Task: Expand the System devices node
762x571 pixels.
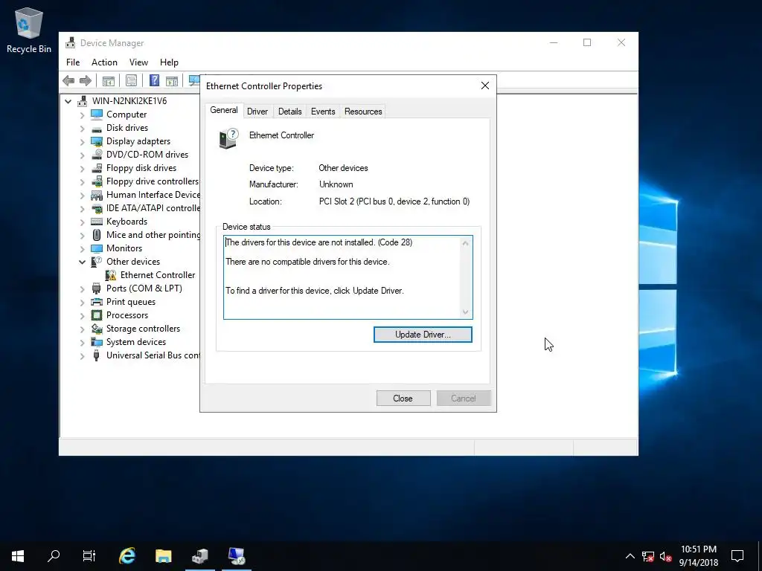Action: [x=82, y=342]
